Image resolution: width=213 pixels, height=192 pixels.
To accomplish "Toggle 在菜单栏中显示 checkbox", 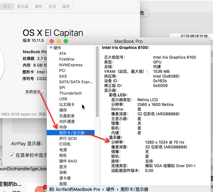I will coord(12,155).
